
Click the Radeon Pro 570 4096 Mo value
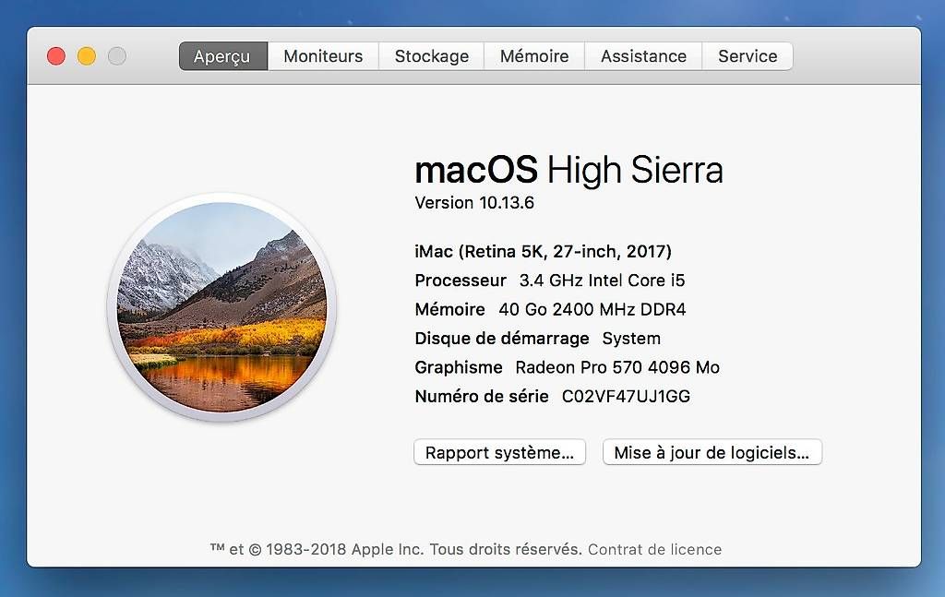[617, 367]
